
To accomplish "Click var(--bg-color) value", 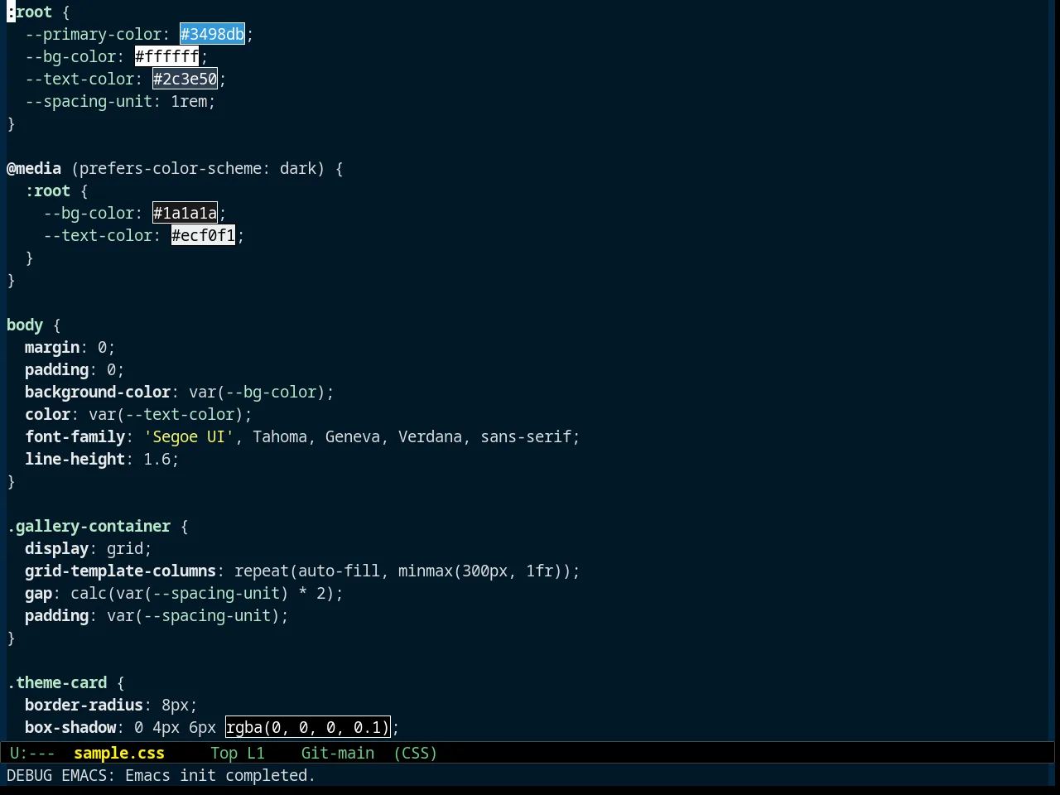I will tap(257, 392).
